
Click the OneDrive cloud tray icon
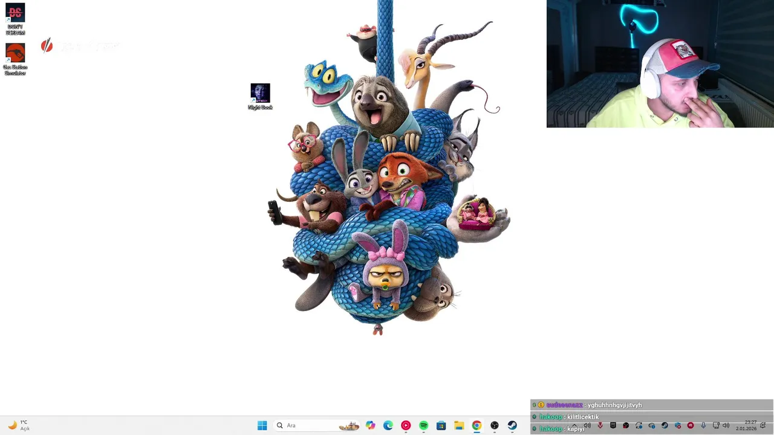point(652,425)
